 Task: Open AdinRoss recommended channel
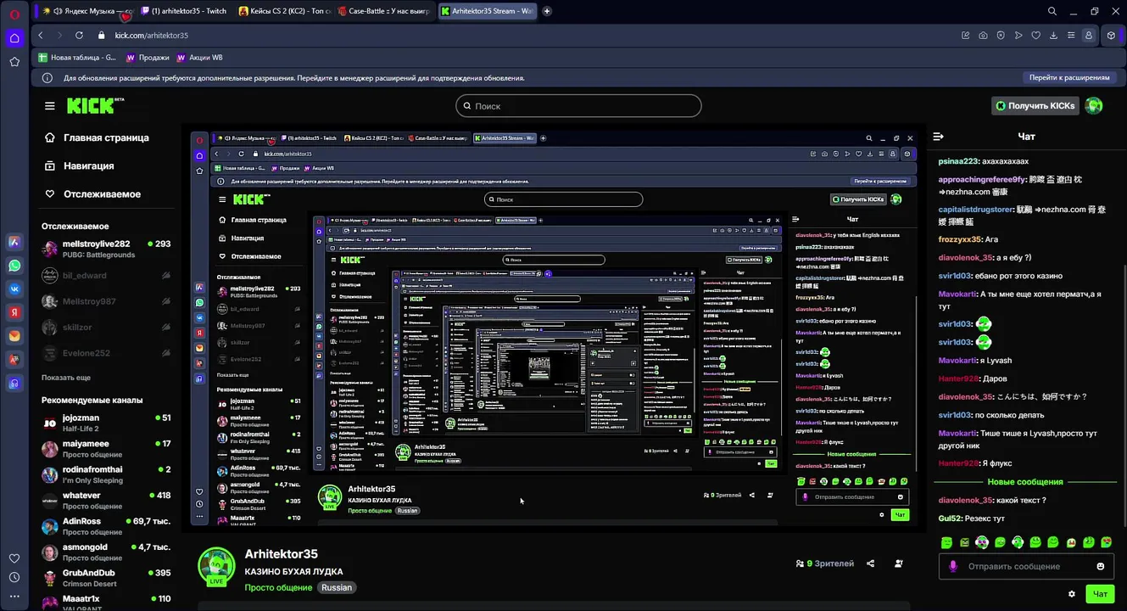(x=106, y=526)
